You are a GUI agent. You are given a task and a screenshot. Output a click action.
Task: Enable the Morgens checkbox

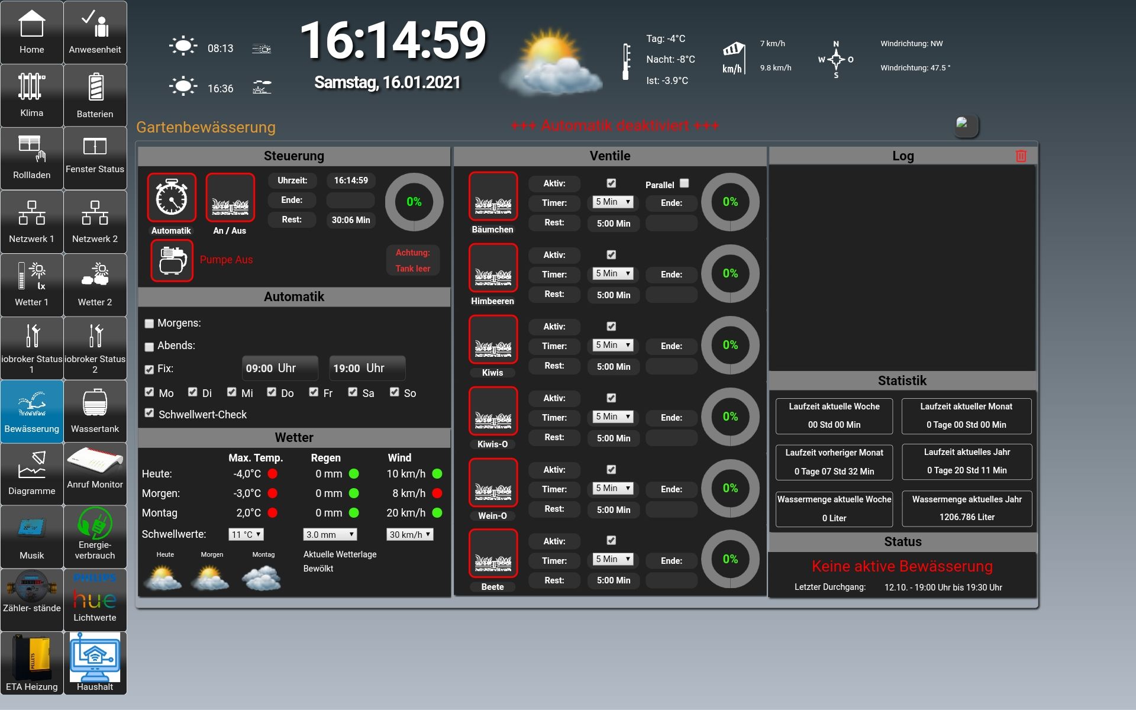tap(149, 324)
